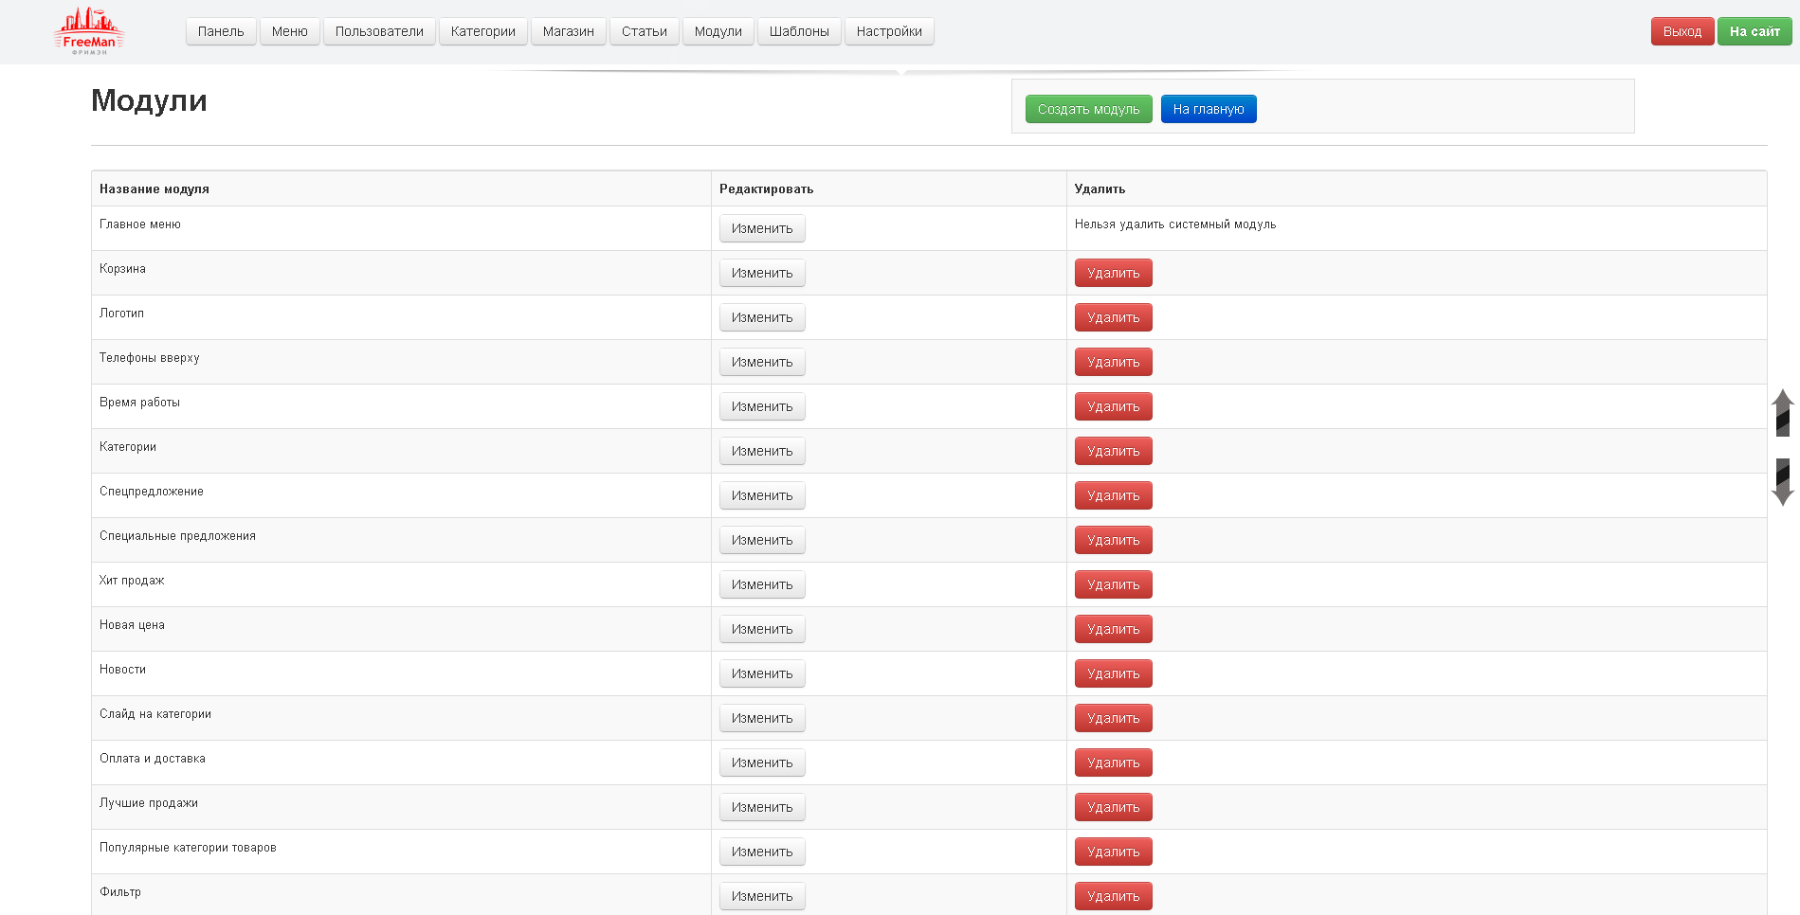This screenshot has width=1800, height=915.
Task: Log out with the Выход button
Action: [x=1682, y=31]
